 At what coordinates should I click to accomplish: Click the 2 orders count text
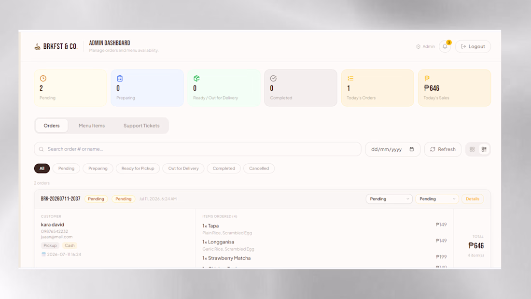tap(42, 183)
